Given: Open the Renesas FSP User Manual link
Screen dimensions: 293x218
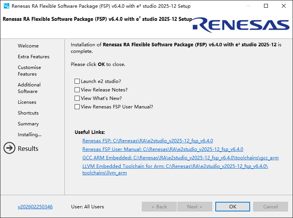Looking at the screenshot, I should coord(163,149).
